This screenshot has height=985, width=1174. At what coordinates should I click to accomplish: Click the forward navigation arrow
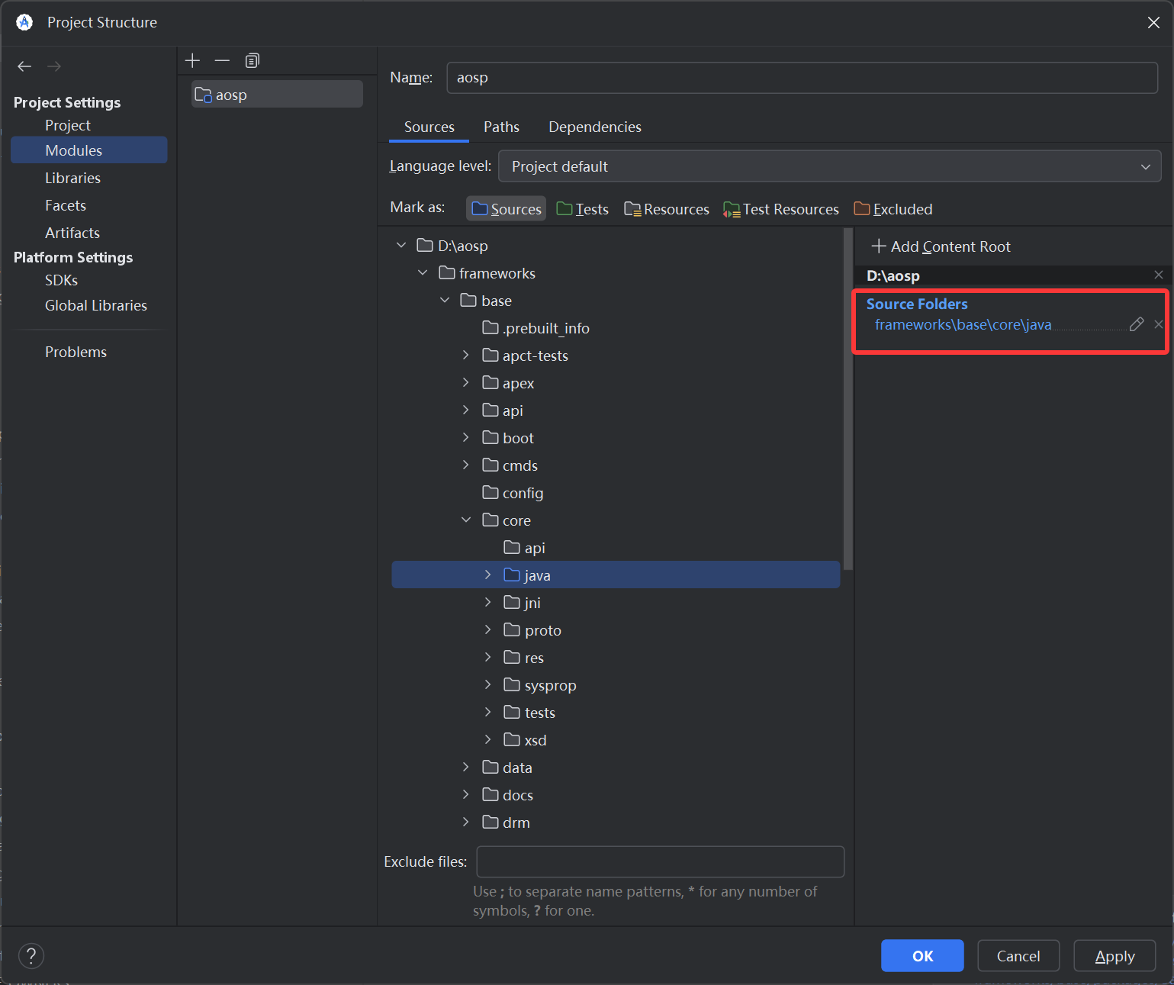[54, 66]
